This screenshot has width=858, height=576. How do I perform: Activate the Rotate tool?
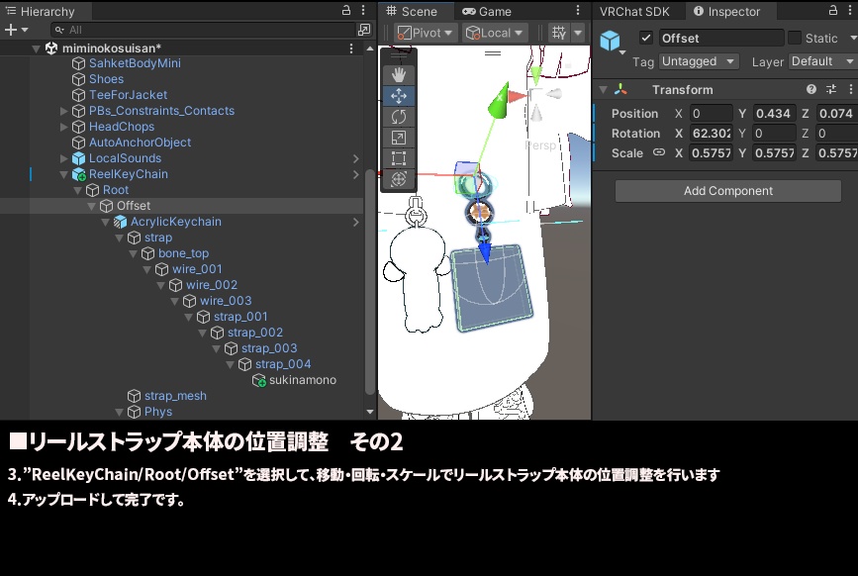coord(398,117)
